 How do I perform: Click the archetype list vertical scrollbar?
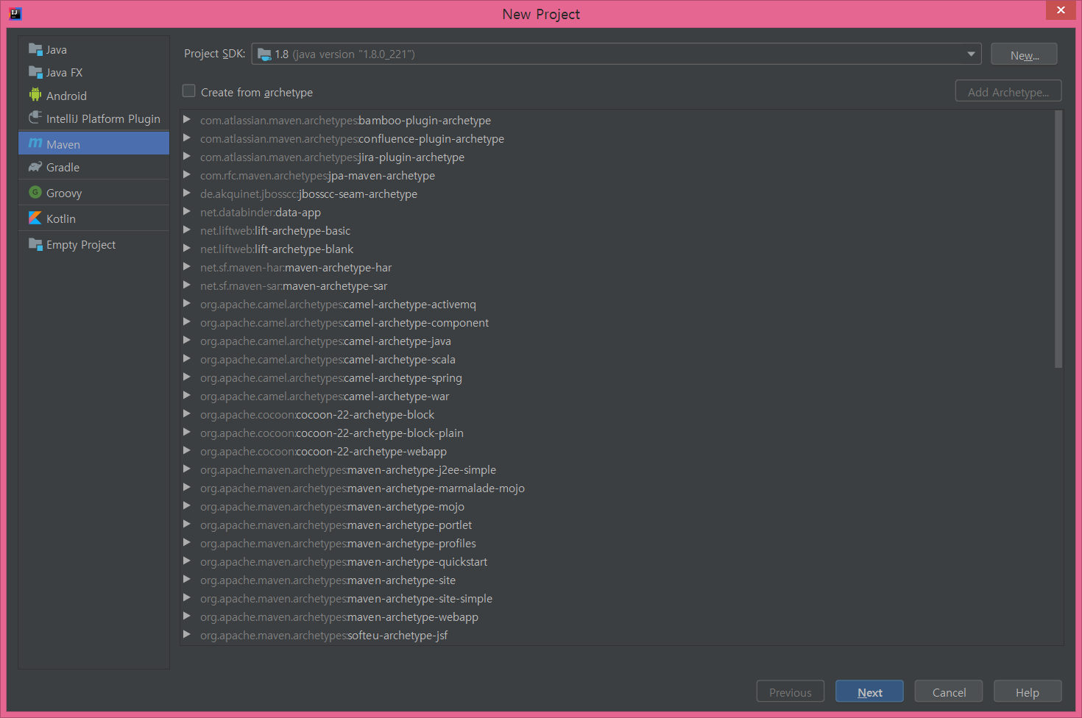pos(1058,239)
